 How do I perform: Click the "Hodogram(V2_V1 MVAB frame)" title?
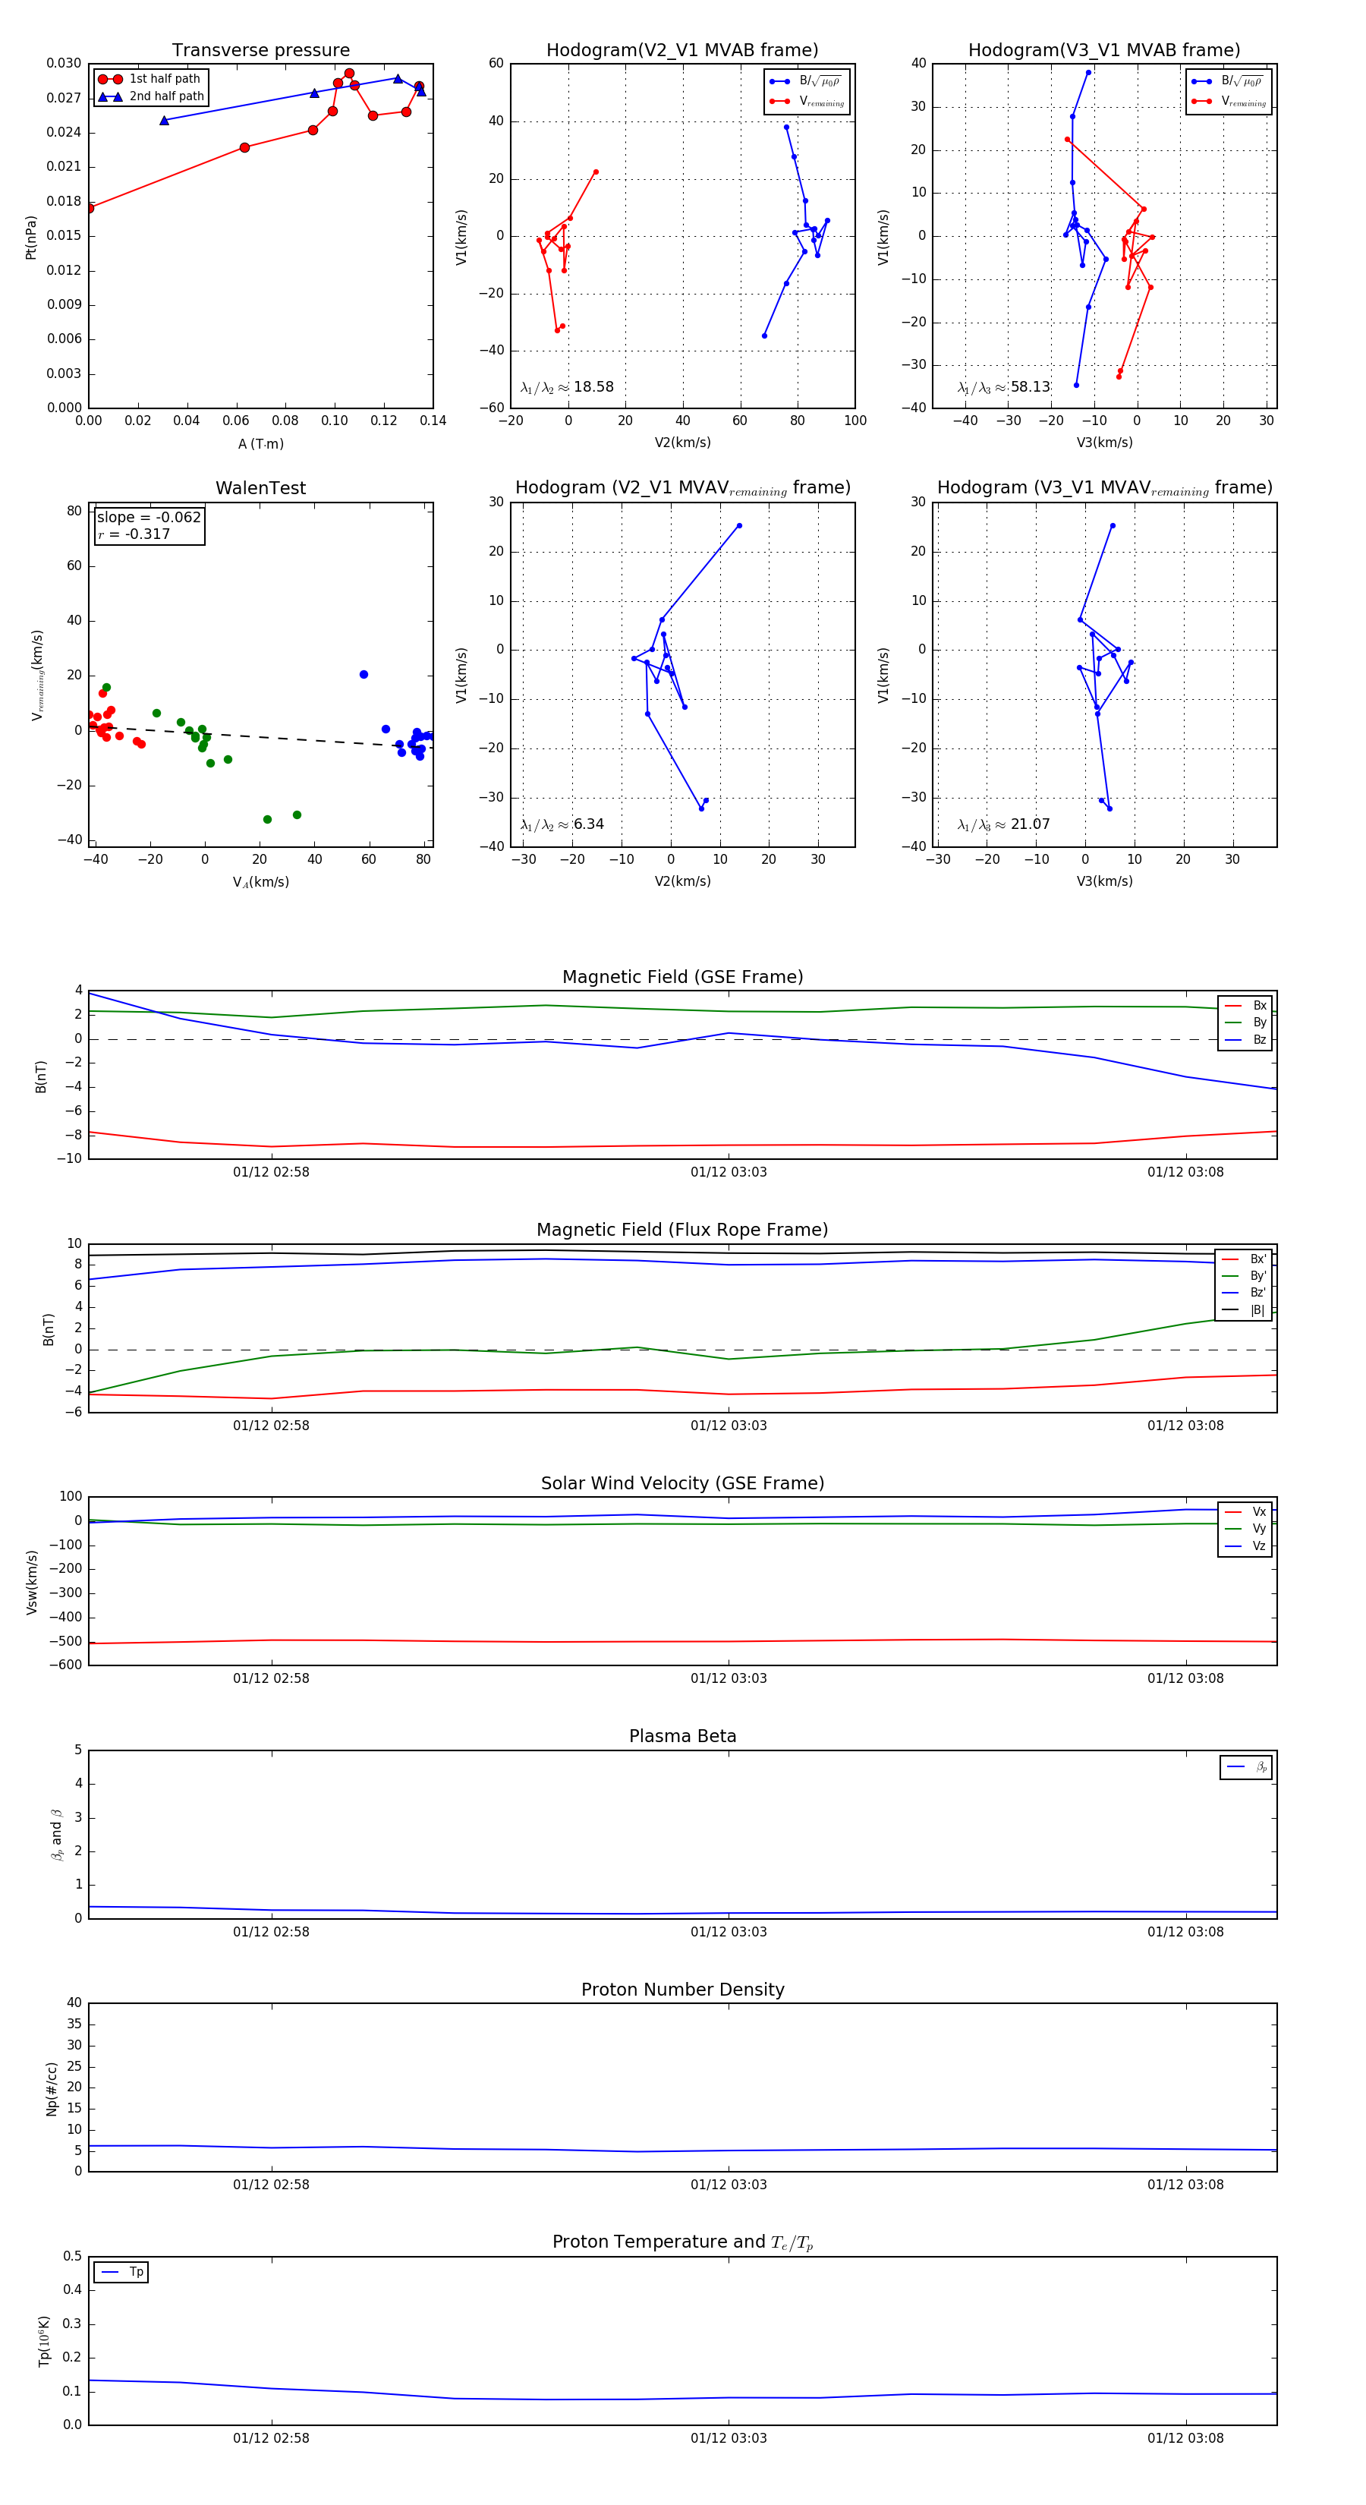click(682, 51)
